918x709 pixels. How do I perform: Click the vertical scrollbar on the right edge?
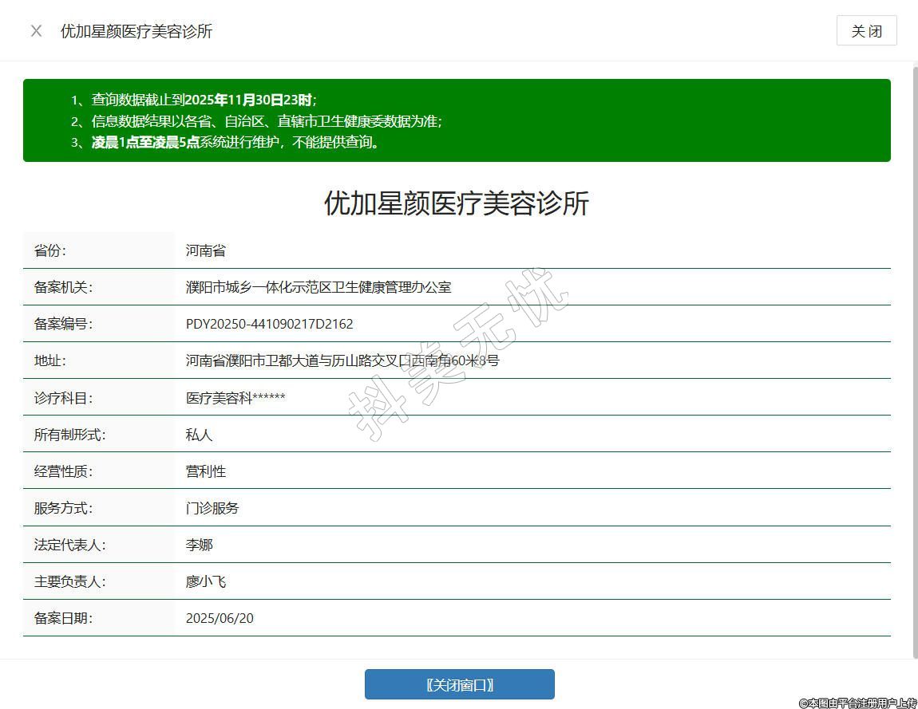[x=915, y=359]
